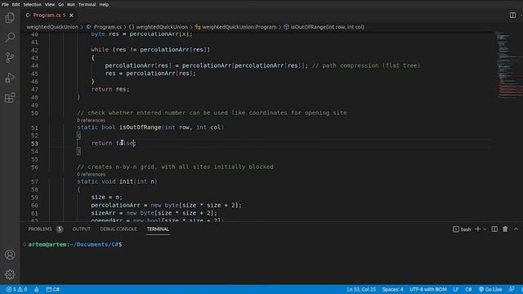
Task: Open the Selection menu
Action: (33, 5)
